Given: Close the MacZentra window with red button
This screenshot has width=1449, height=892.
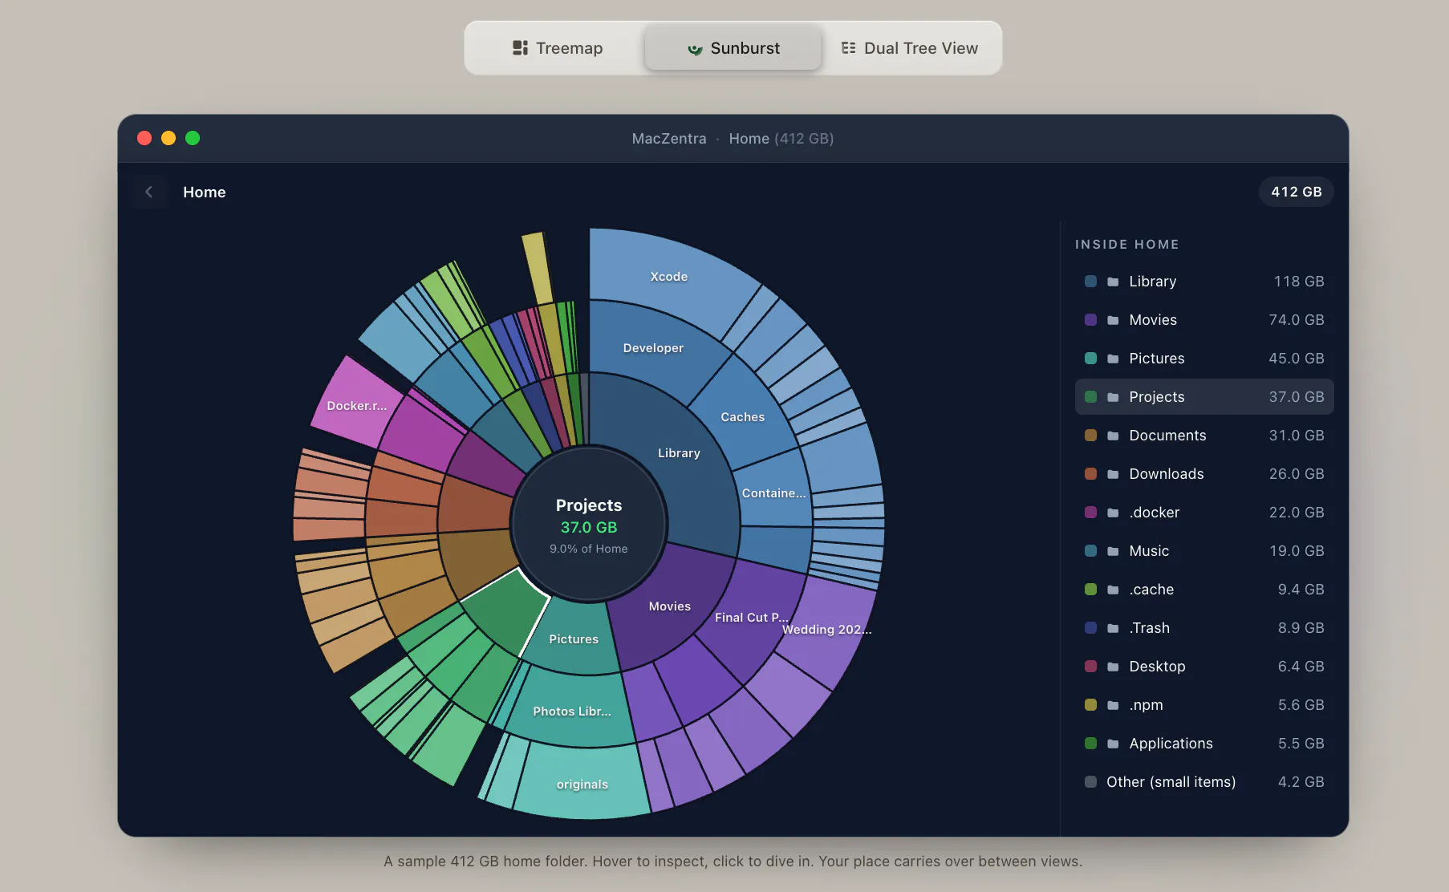Looking at the screenshot, I should click(144, 138).
